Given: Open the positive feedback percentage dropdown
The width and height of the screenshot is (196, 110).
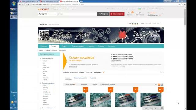Looking at the screenshot, I should (150, 24).
